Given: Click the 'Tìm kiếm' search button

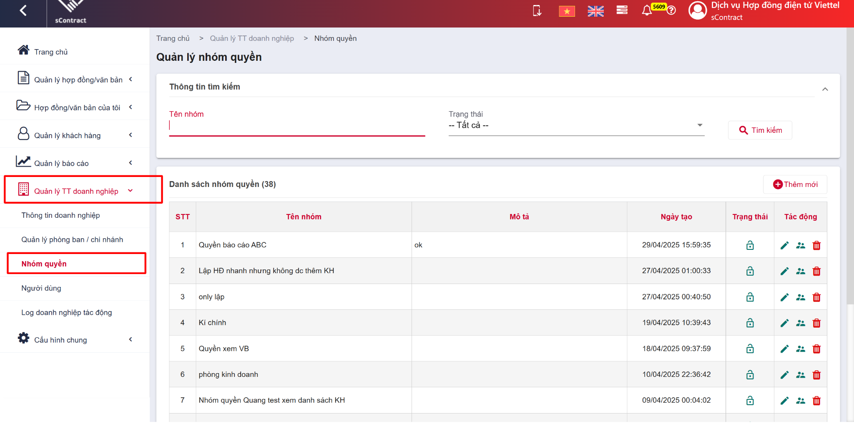Looking at the screenshot, I should [760, 130].
